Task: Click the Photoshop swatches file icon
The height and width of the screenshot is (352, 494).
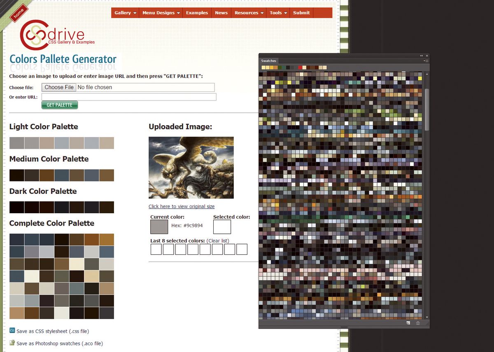Action: (x=12, y=343)
